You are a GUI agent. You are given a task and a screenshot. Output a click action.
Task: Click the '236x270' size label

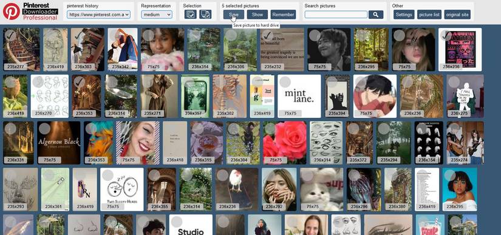click(44, 114)
